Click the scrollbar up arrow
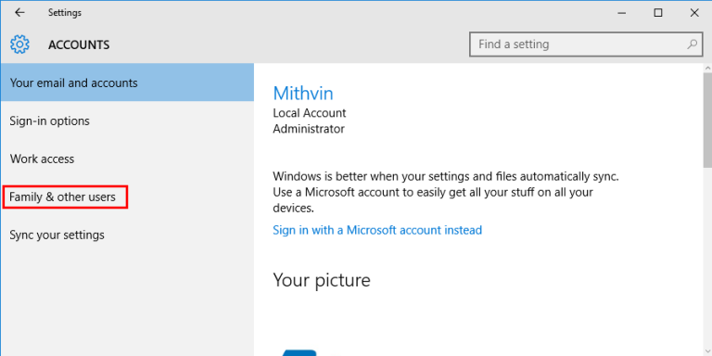712x356 pixels. coord(707,68)
